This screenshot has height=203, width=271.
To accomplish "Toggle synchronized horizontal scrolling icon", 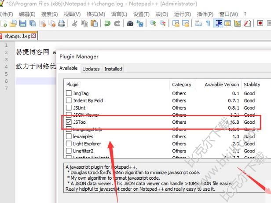I will click(186, 23).
